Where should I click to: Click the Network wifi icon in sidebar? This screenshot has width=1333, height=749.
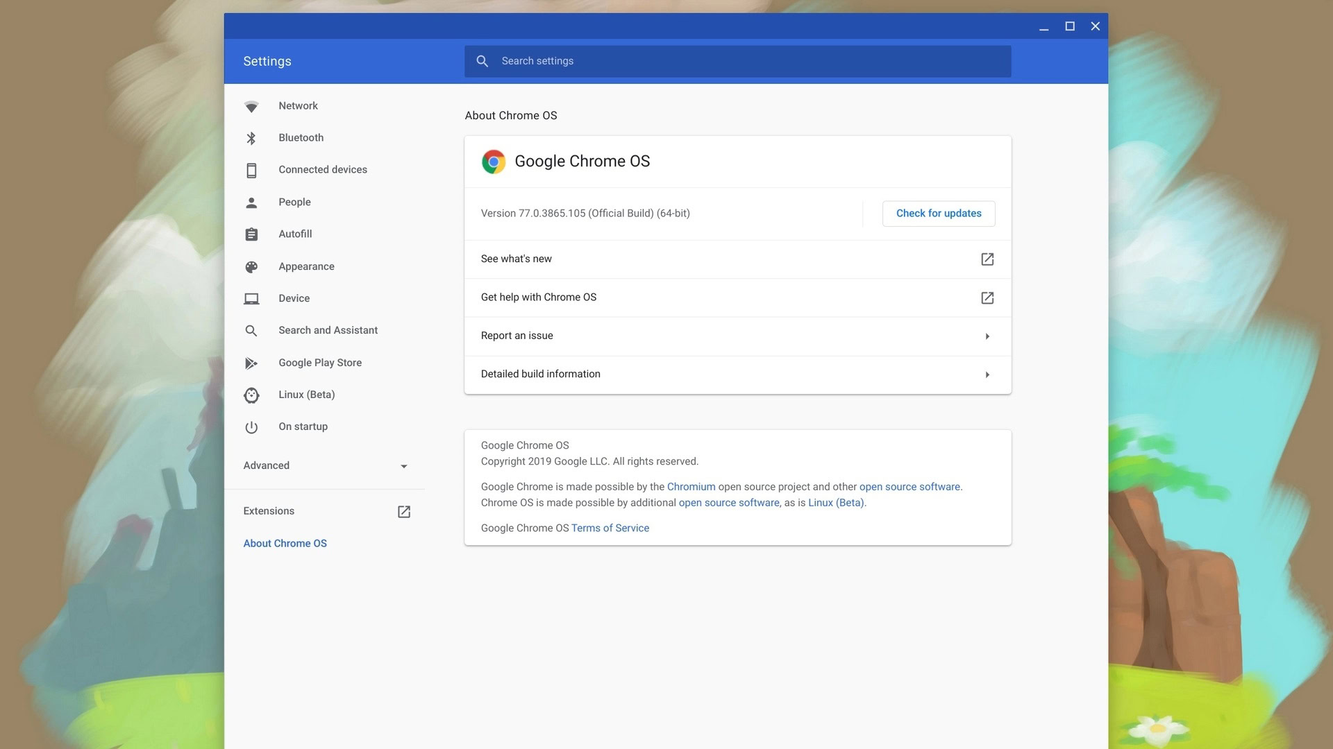point(251,106)
